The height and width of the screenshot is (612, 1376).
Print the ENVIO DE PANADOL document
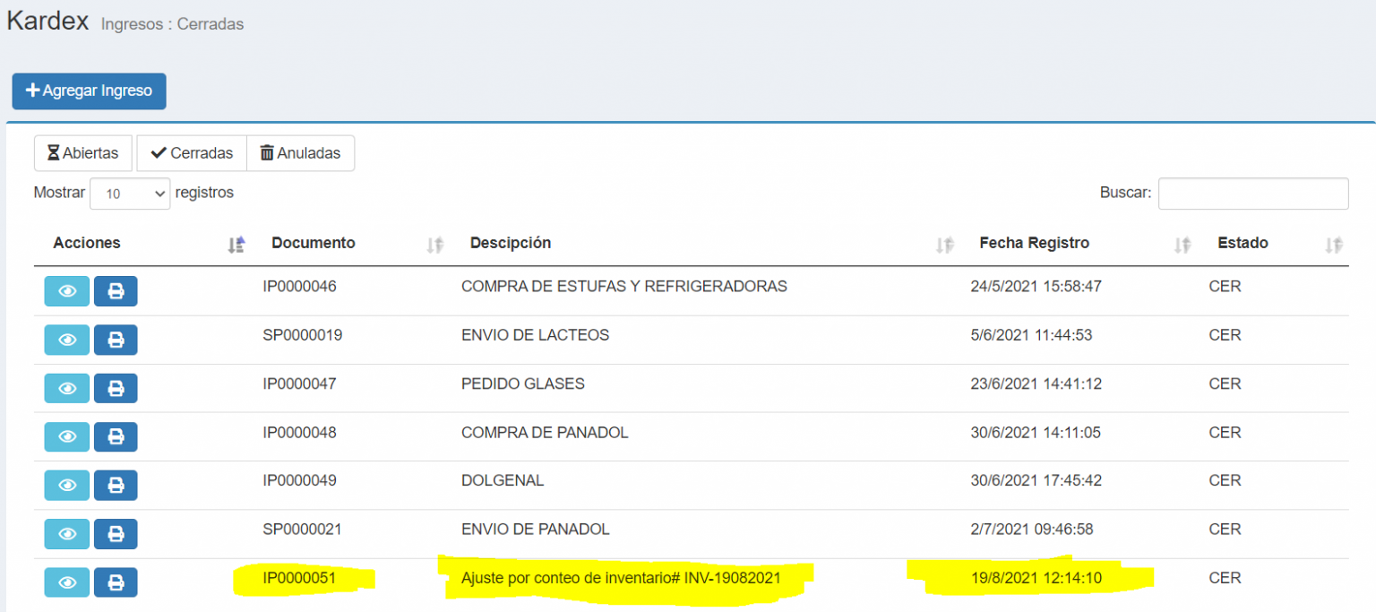click(x=116, y=533)
